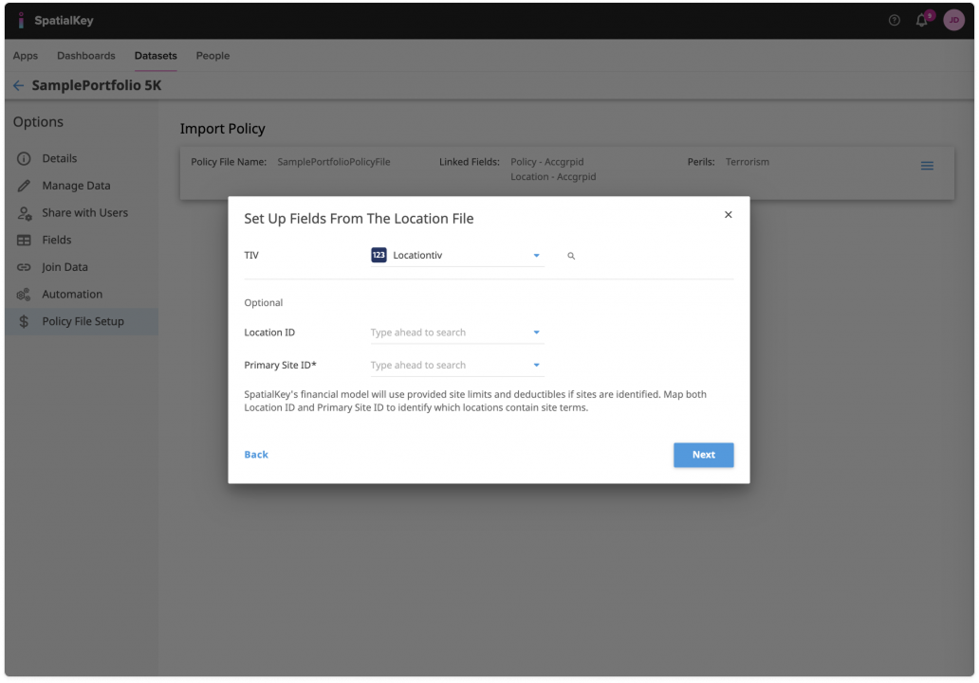Open the policy file hamburger menu
This screenshot has height=683, width=979.
click(x=927, y=166)
